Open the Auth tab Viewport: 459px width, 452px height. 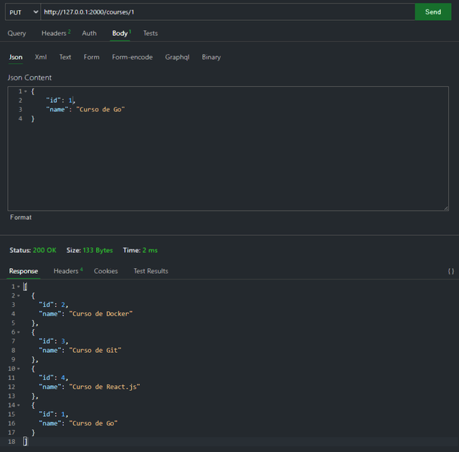(89, 34)
